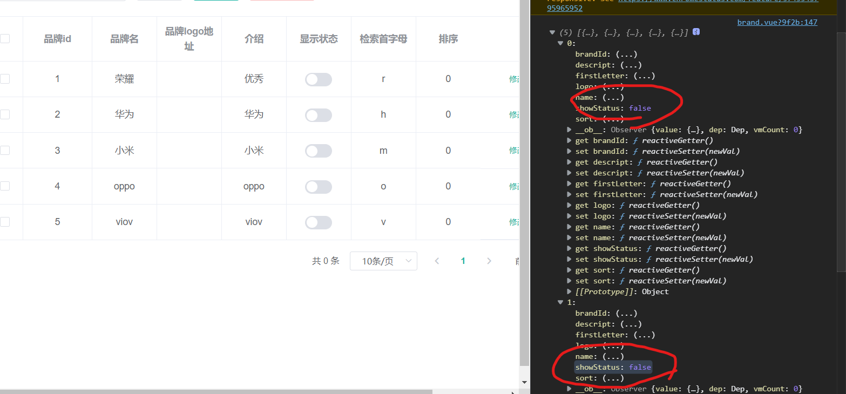
Task: Go to the previous page of brands
Action: [x=437, y=261]
